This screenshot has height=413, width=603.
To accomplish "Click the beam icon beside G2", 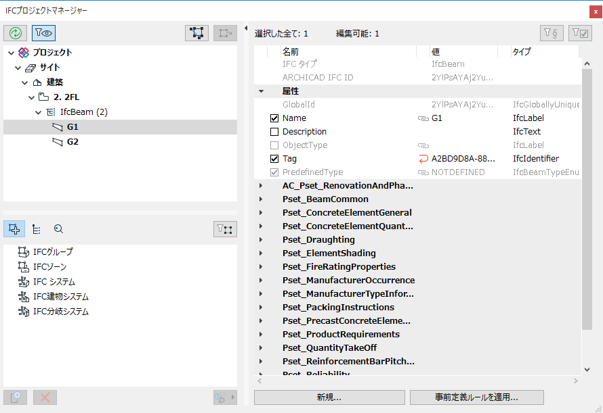I will (58, 142).
